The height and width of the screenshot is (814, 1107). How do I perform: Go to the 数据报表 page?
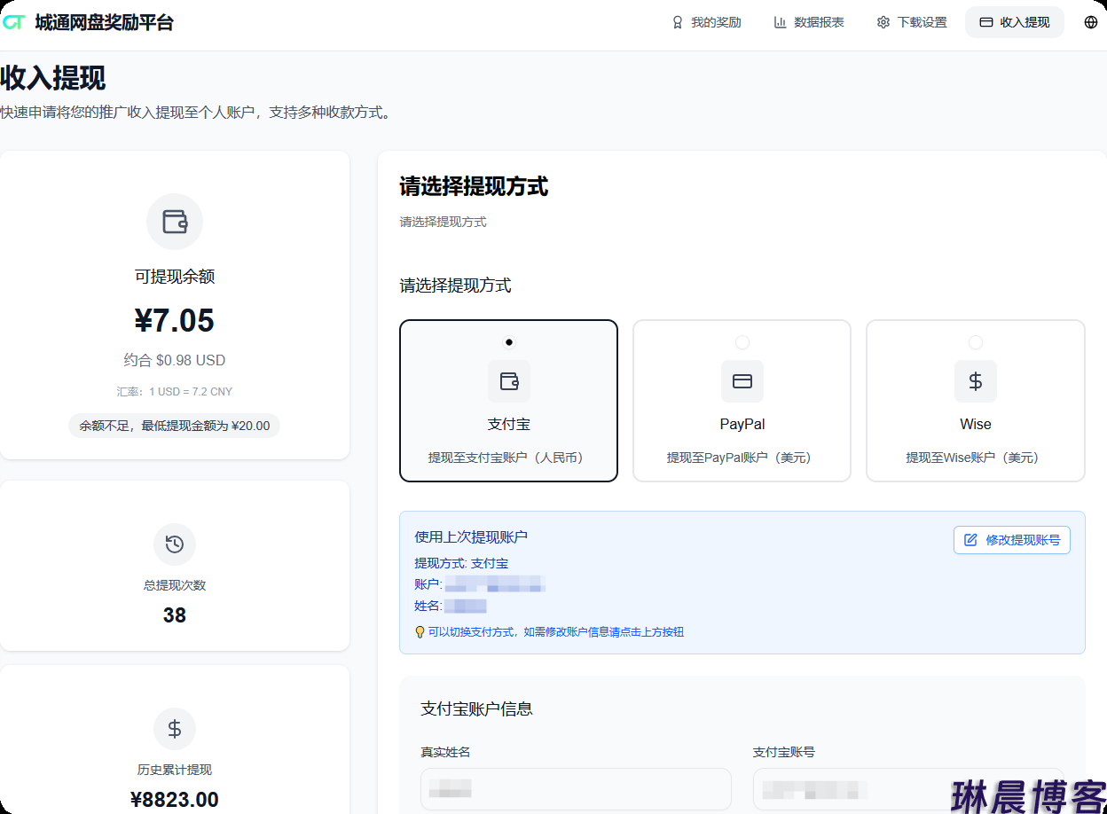809,22
